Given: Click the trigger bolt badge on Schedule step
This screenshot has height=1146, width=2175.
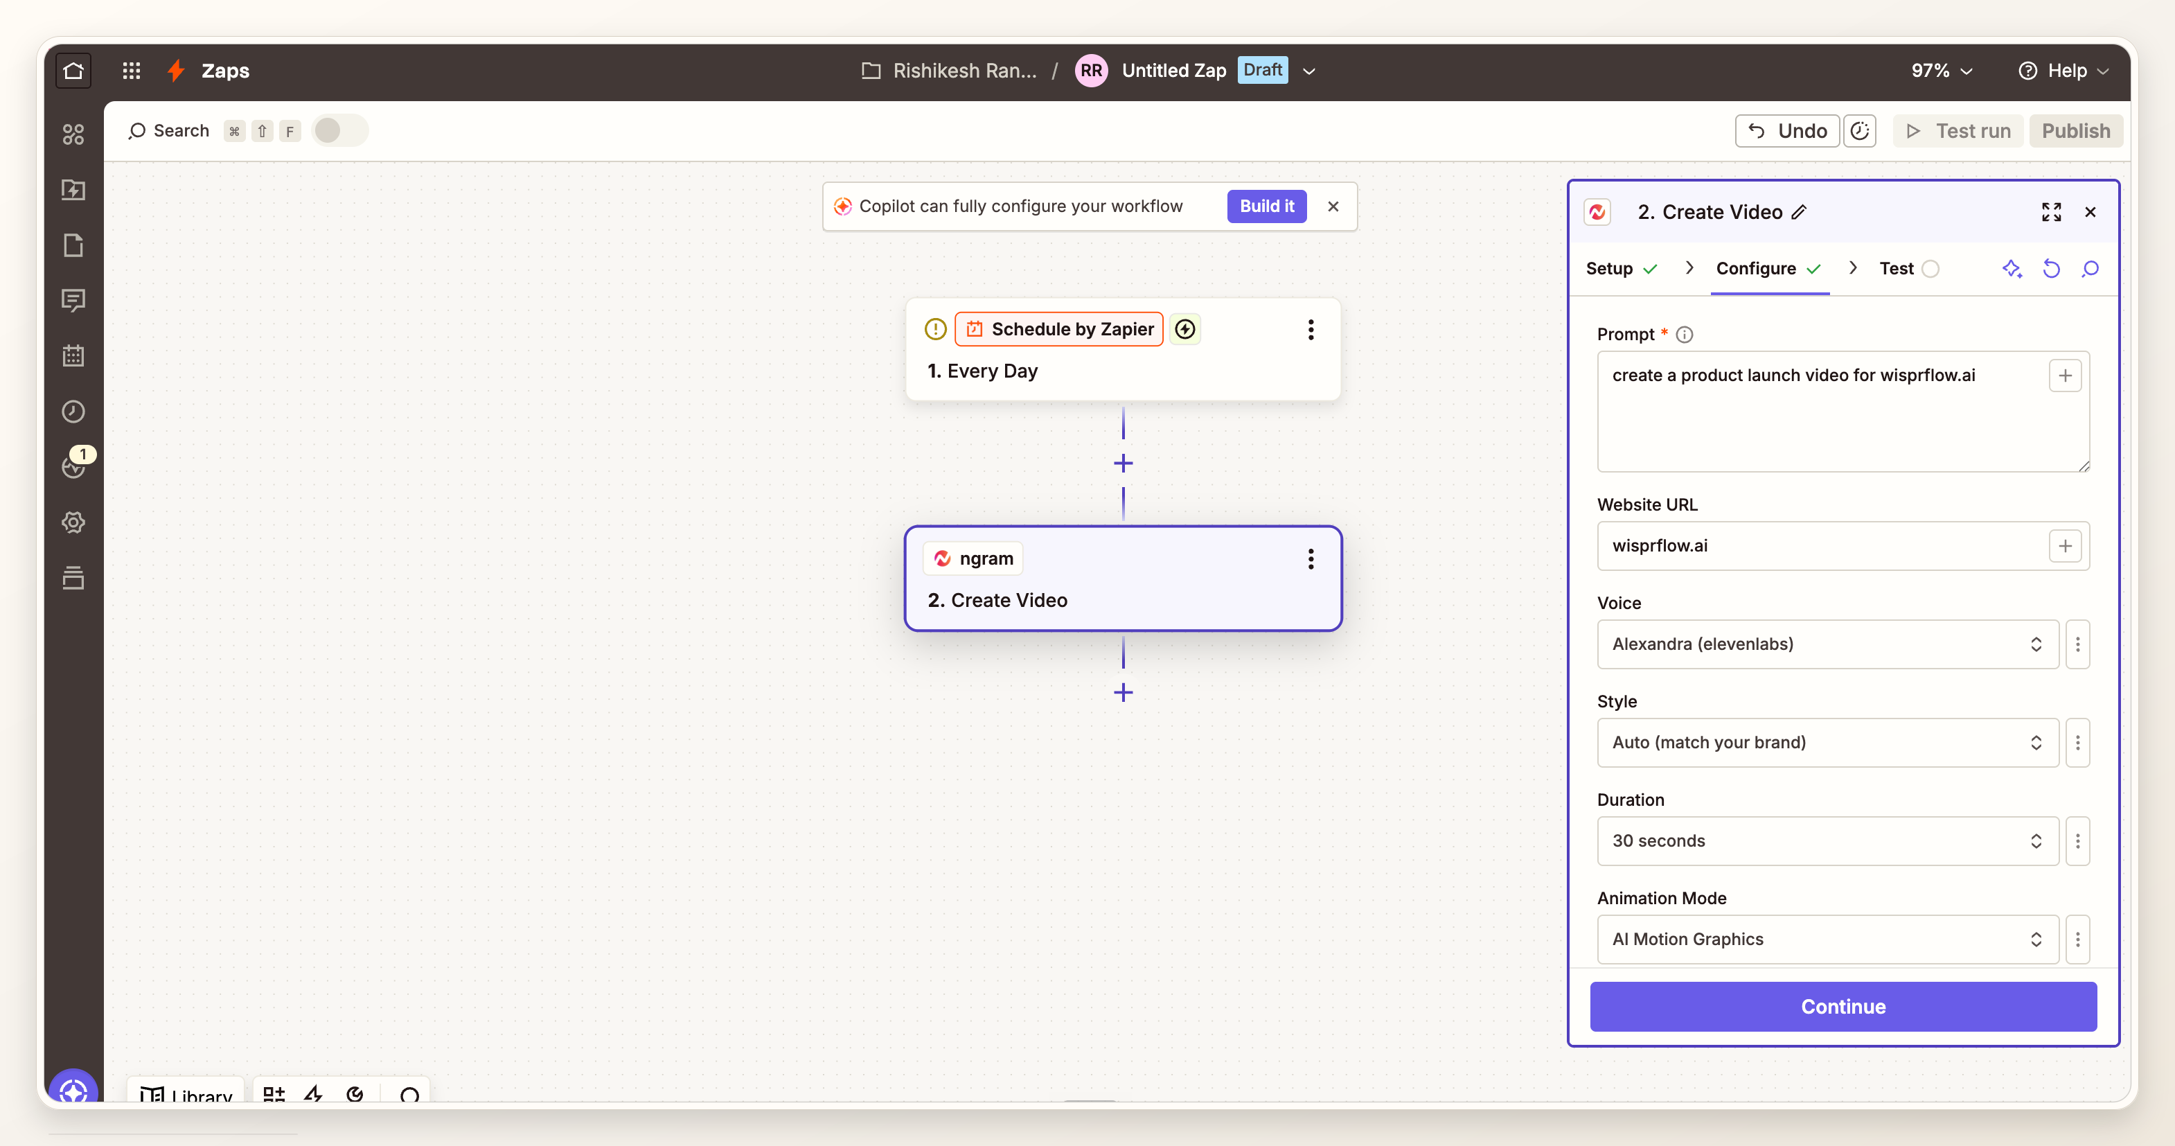Looking at the screenshot, I should click(1185, 328).
